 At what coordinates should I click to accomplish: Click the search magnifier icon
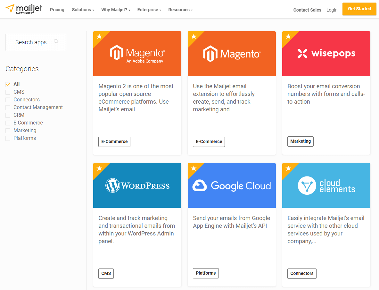[56, 42]
